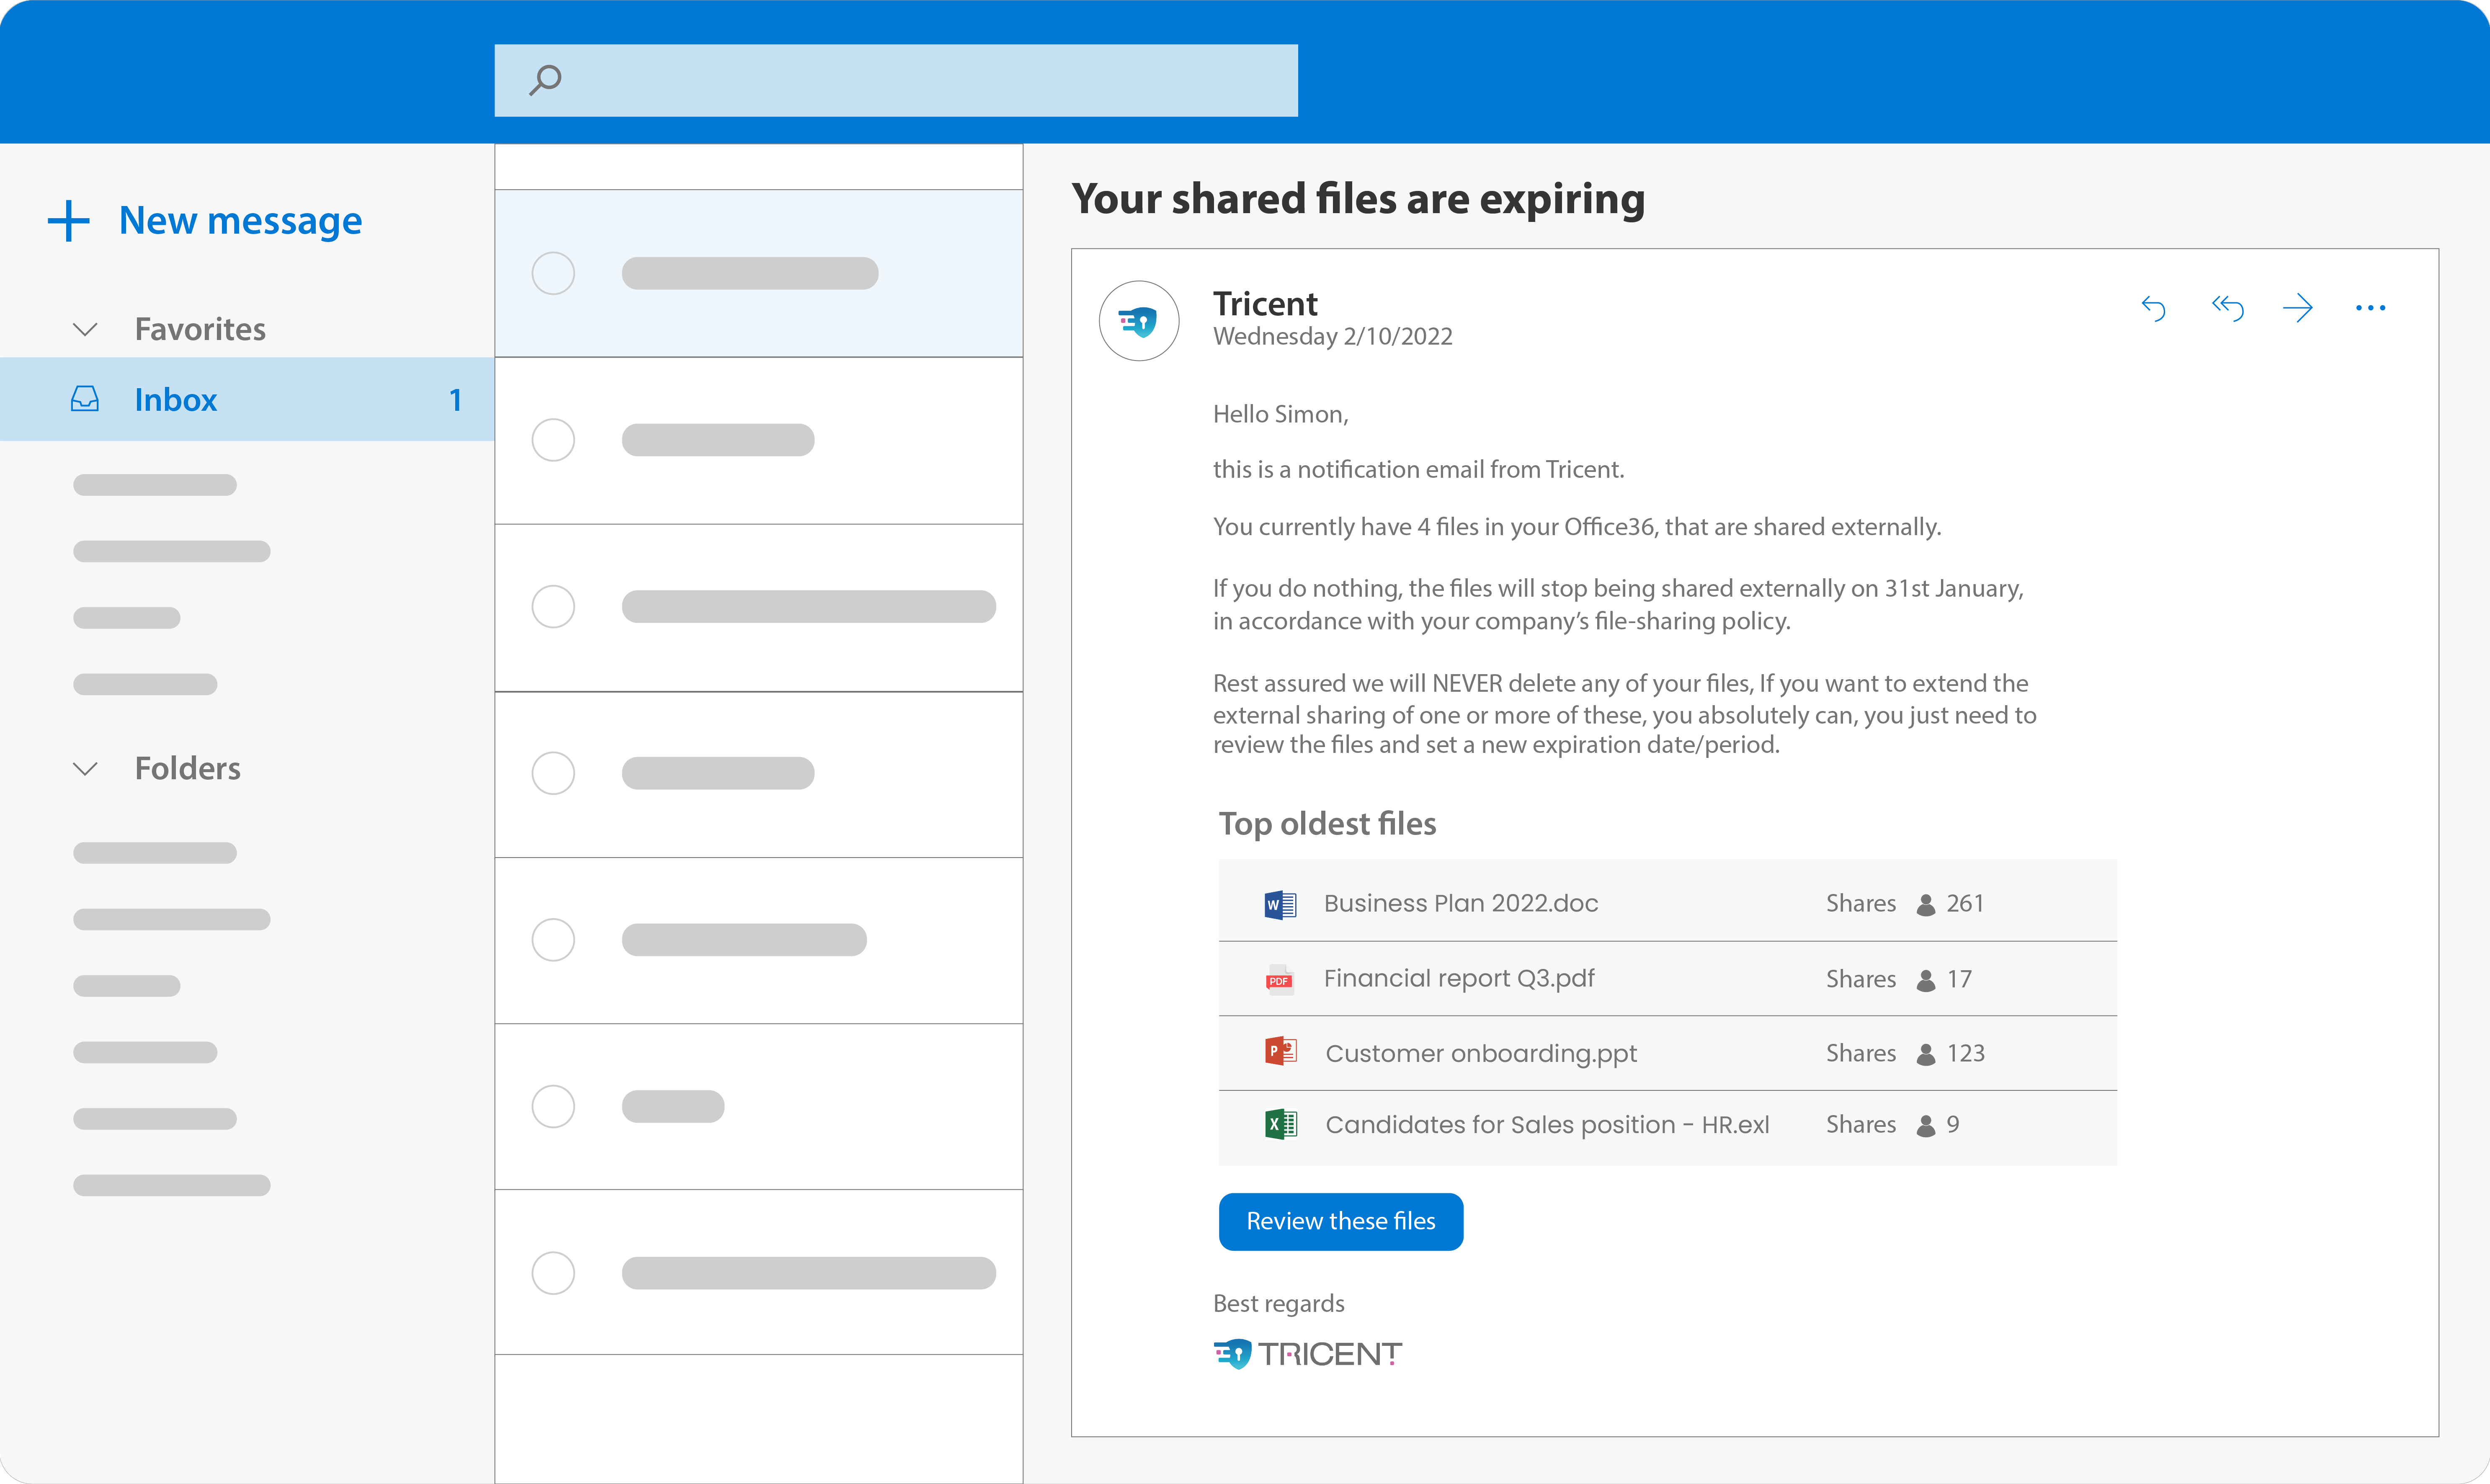The height and width of the screenshot is (1484, 2490).
Task: Click the Hello Simon greeting
Action: [1281, 415]
